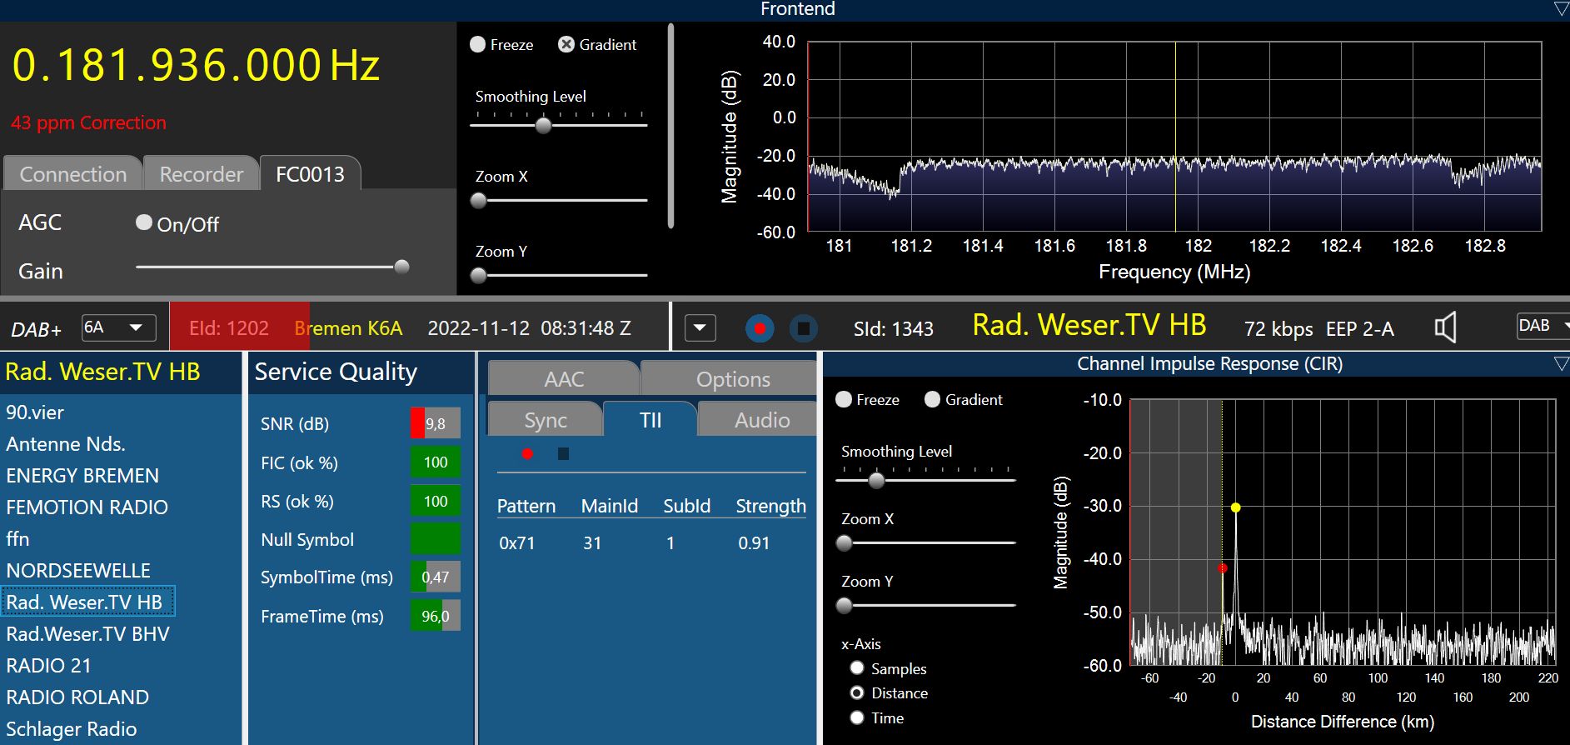This screenshot has width=1570, height=745.
Task: Open the 6A channel dropdown
Action: tap(119, 327)
